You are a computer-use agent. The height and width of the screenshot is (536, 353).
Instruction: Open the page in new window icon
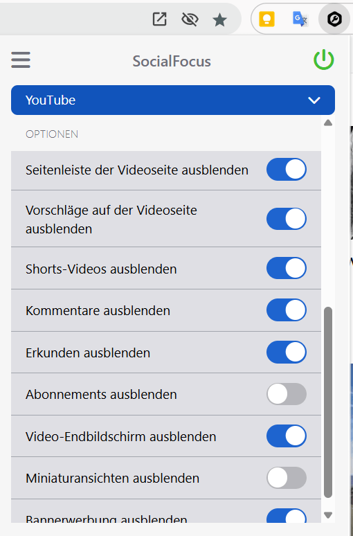(x=160, y=19)
